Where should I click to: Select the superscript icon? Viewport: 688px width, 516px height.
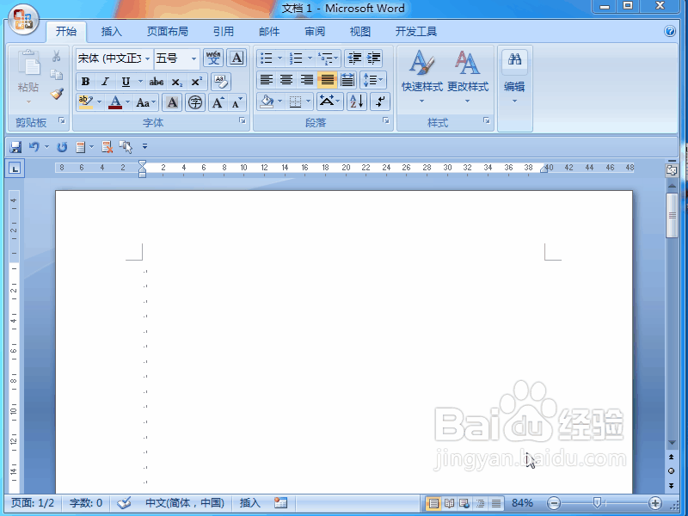pyautogui.click(x=197, y=81)
